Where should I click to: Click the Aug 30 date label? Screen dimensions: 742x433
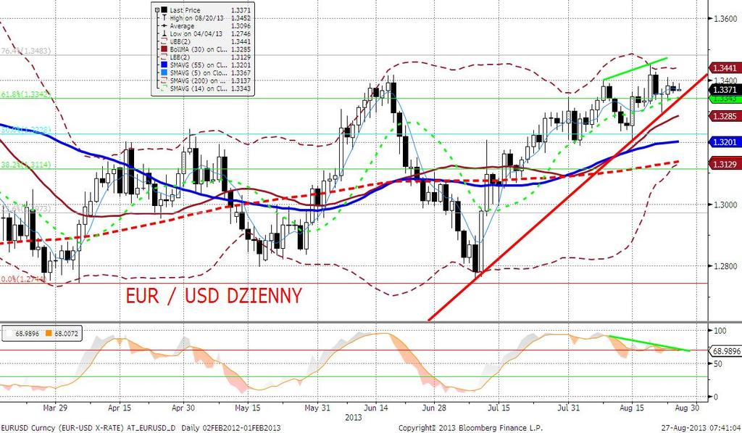click(687, 408)
